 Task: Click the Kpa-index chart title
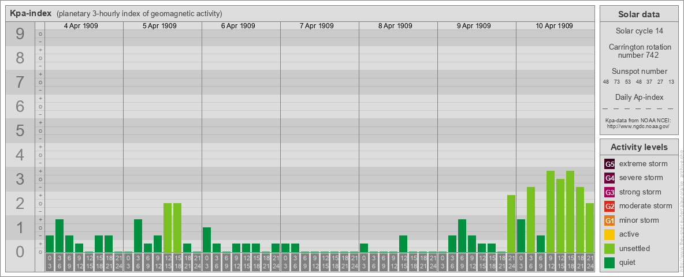click(31, 13)
